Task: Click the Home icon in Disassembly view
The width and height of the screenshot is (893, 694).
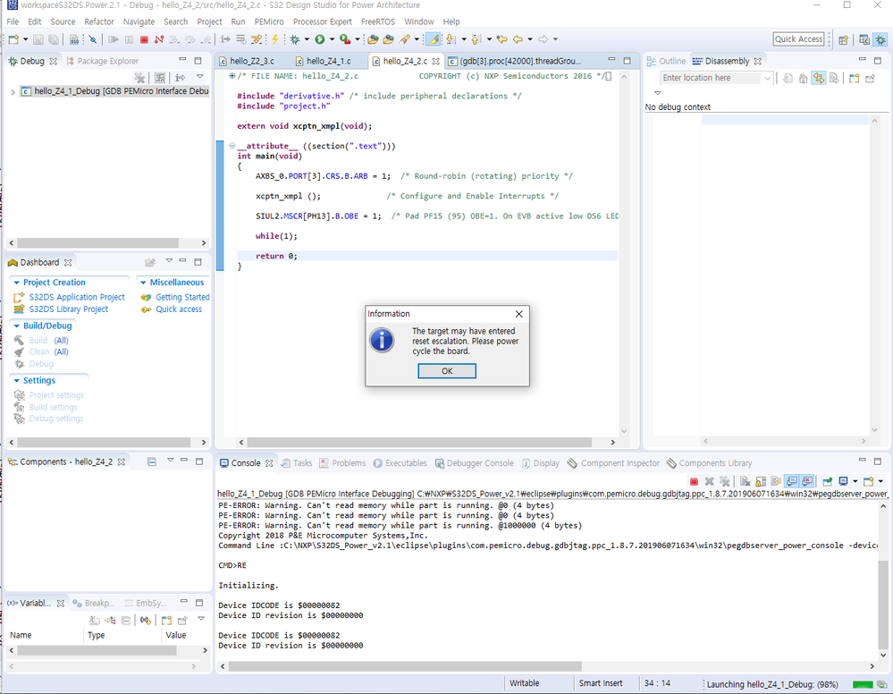Action: point(803,78)
